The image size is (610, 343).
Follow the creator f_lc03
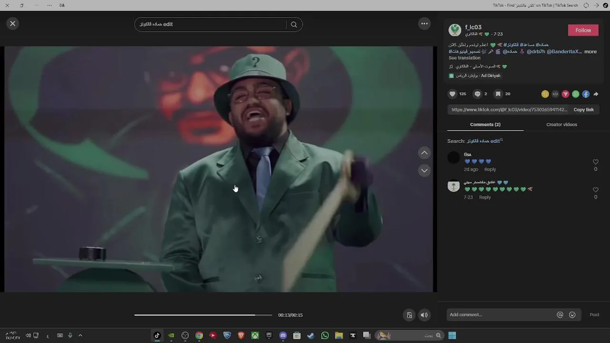click(583, 30)
